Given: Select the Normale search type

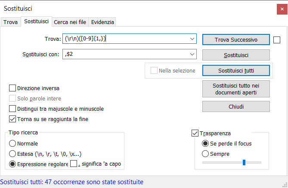Looking at the screenshot, I should [12, 143].
